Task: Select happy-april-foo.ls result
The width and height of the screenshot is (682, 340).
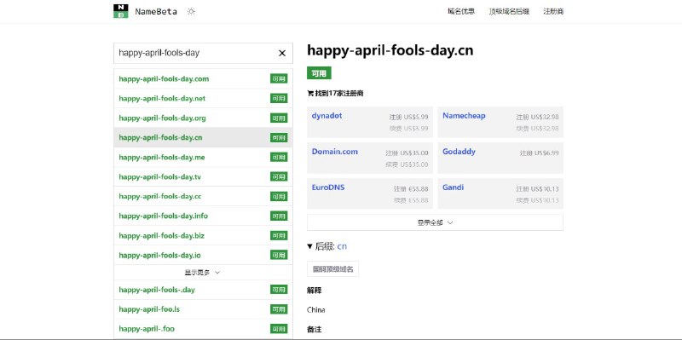Action: click(203, 309)
